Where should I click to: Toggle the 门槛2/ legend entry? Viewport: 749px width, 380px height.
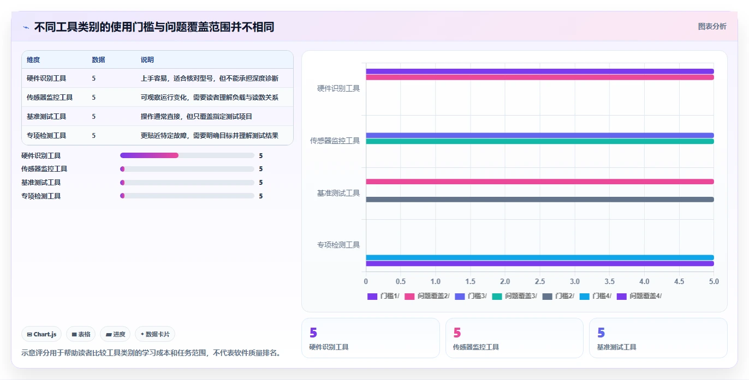[558, 296]
